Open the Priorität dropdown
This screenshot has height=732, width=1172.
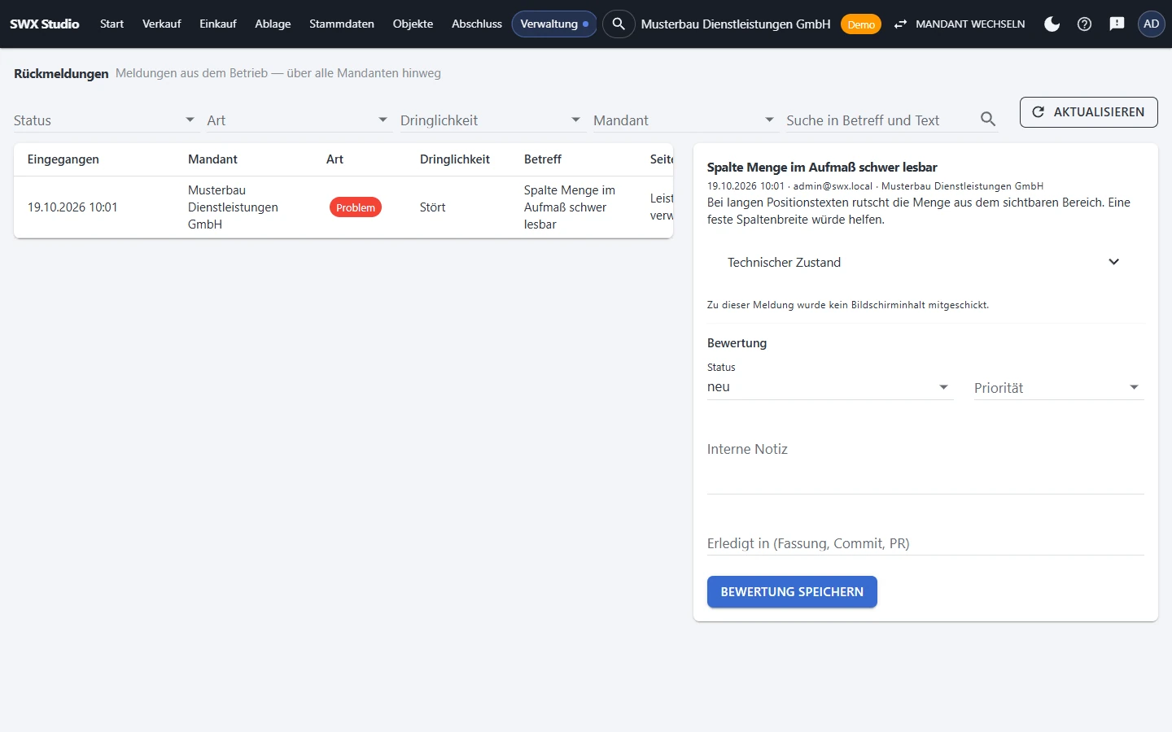tap(1058, 387)
